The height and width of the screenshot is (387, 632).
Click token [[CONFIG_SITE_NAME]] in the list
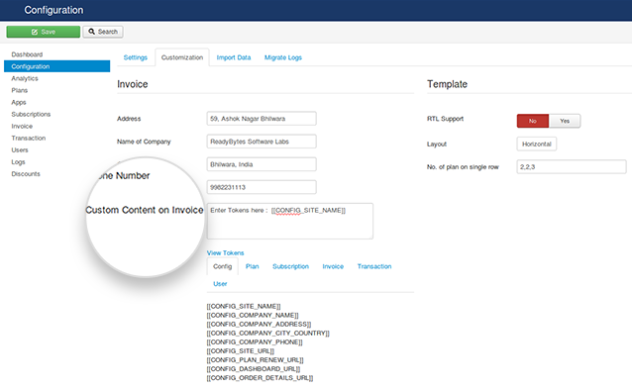point(244,307)
